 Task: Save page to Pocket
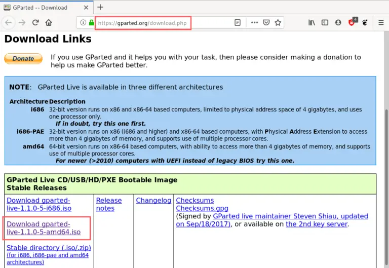coord(266,23)
